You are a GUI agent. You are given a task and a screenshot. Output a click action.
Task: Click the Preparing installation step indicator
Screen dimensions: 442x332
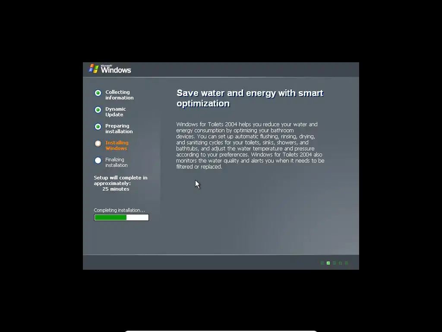pyautogui.click(x=98, y=127)
